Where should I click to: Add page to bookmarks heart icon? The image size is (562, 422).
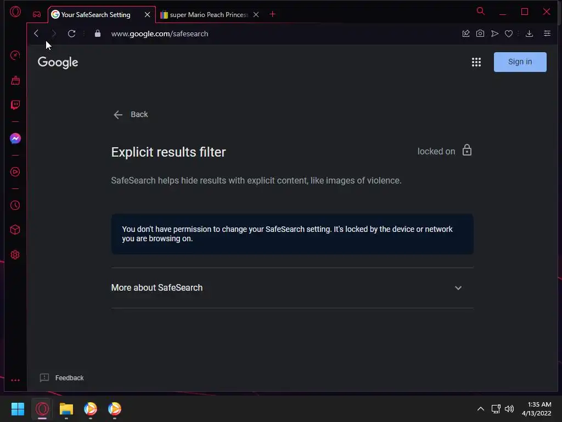point(509,34)
